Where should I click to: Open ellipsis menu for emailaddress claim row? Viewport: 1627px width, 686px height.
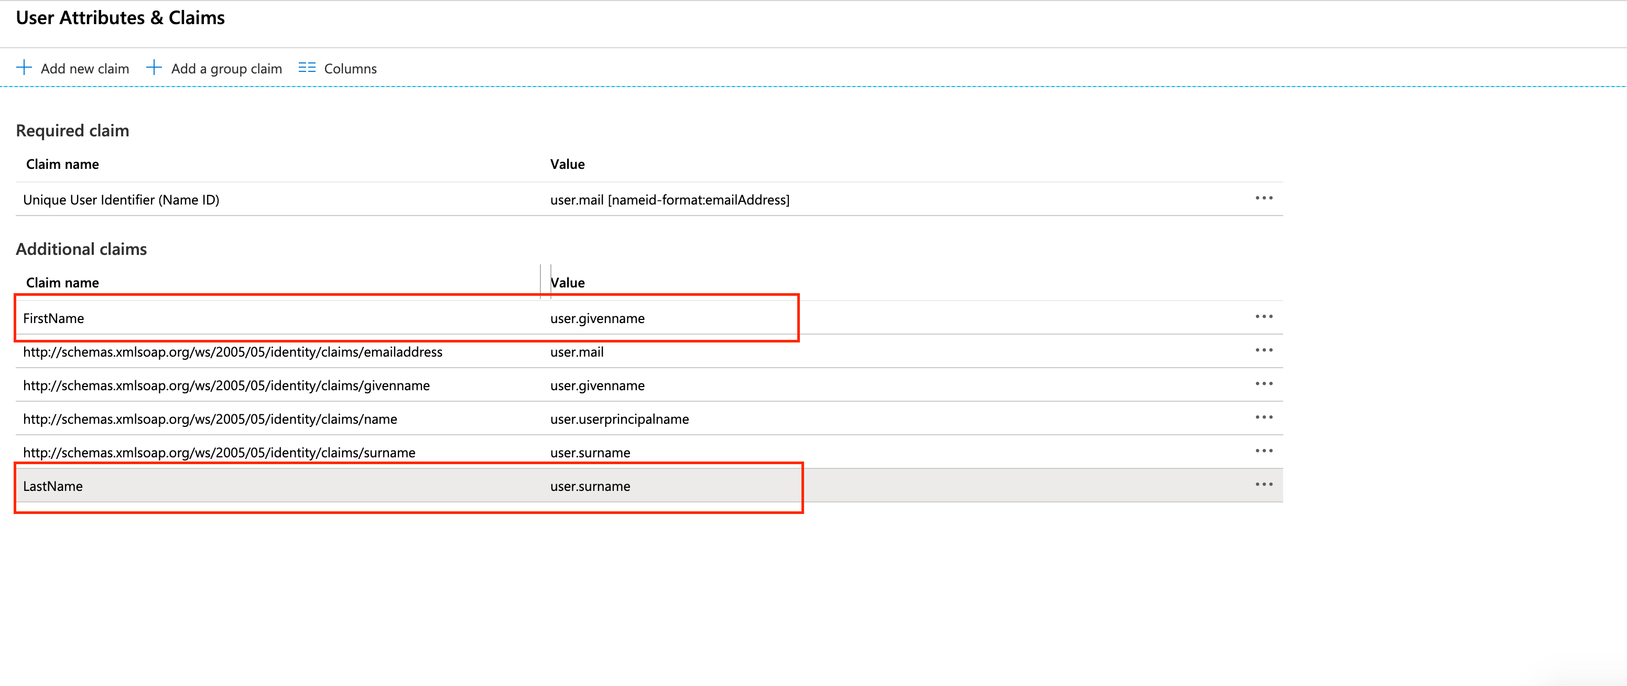tap(1263, 350)
